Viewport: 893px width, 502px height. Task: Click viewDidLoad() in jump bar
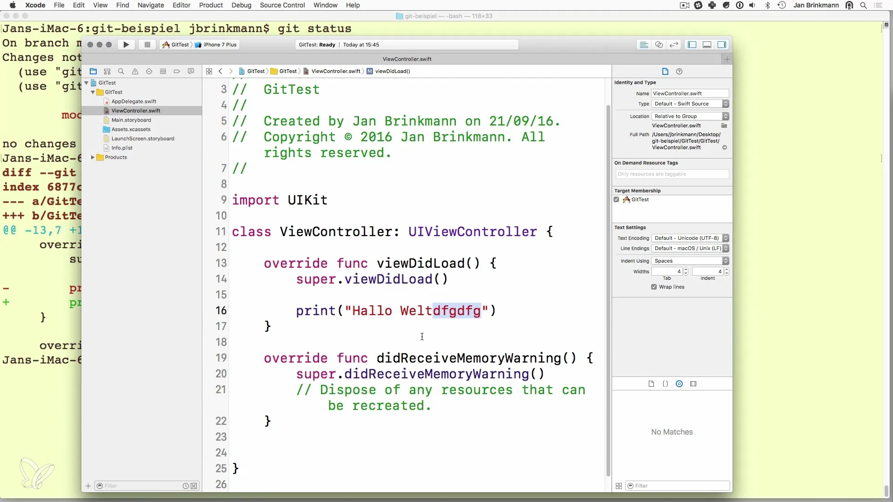(388, 71)
